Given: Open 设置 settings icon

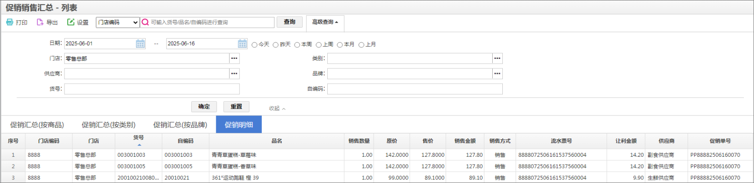Looking at the screenshot, I should 71,22.
